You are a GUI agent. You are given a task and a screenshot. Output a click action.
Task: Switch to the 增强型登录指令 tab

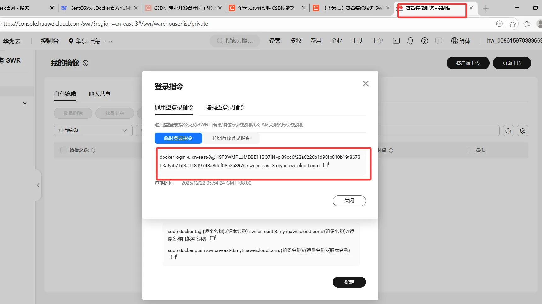224,107
